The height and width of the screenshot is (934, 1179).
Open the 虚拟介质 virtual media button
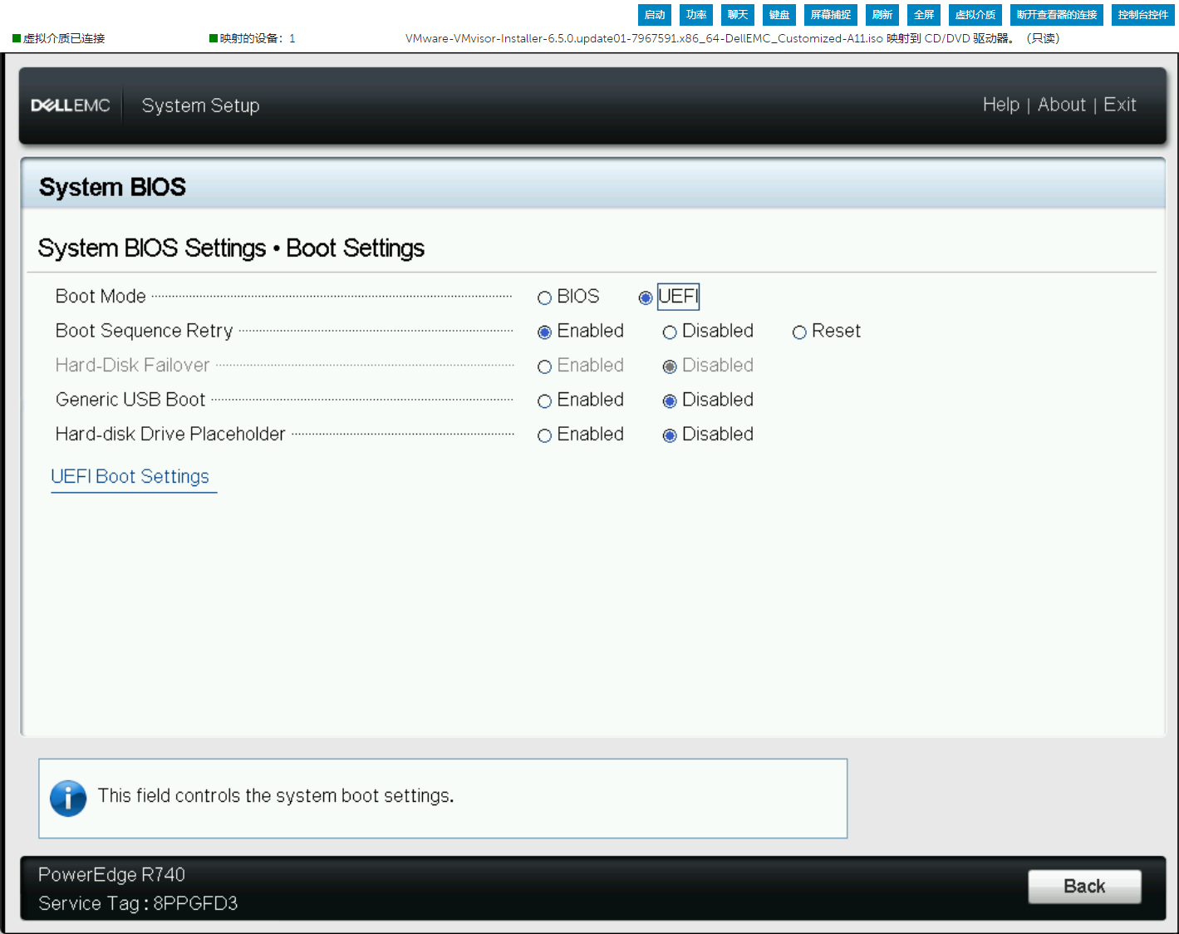(975, 15)
